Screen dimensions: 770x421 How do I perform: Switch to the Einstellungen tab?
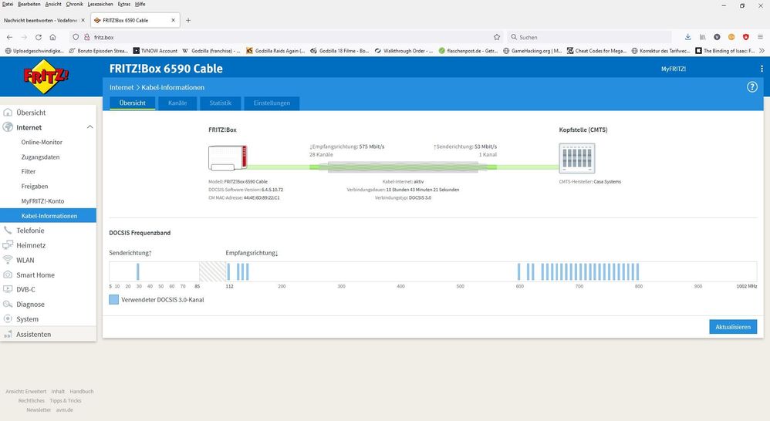pyautogui.click(x=272, y=103)
